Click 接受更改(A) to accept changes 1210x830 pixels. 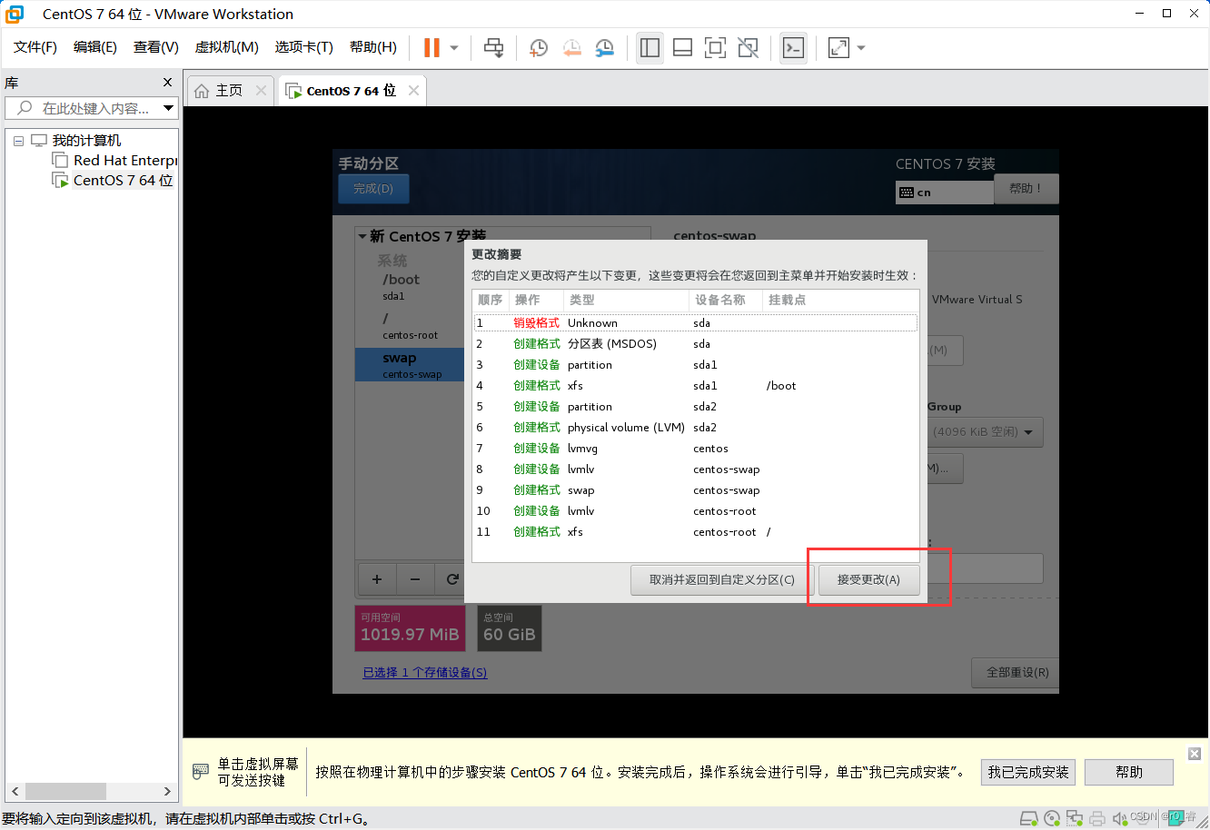pyautogui.click(x=868, y=580)
